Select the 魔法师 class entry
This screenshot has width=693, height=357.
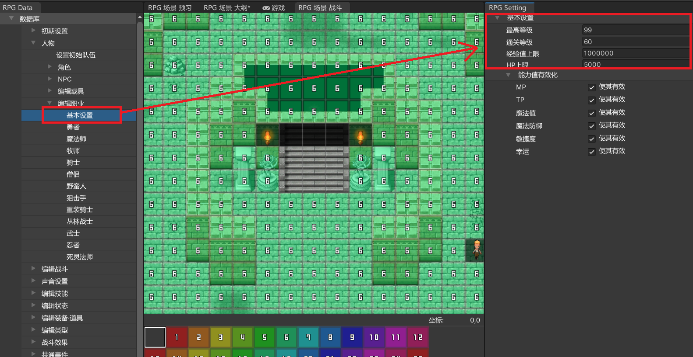pos(76,139)
